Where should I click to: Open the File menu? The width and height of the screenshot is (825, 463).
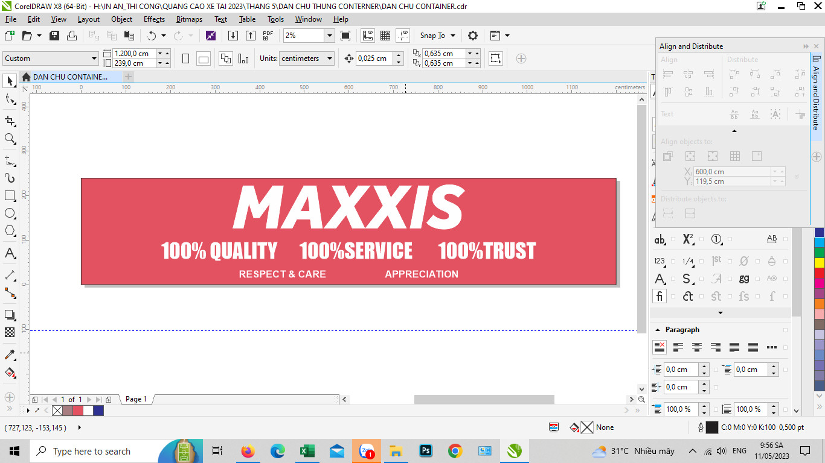(11, 19)
